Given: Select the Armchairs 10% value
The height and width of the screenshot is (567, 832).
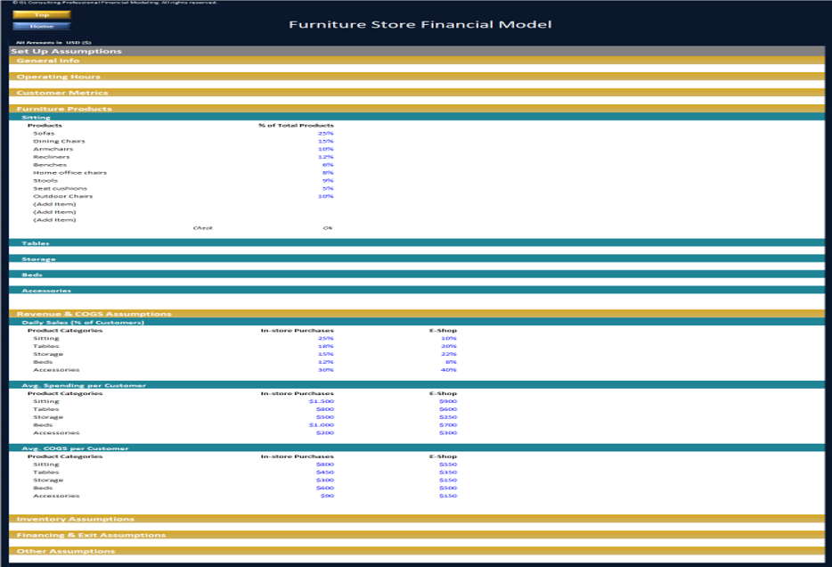Looking at the screenshot, I should pos(325,149).
